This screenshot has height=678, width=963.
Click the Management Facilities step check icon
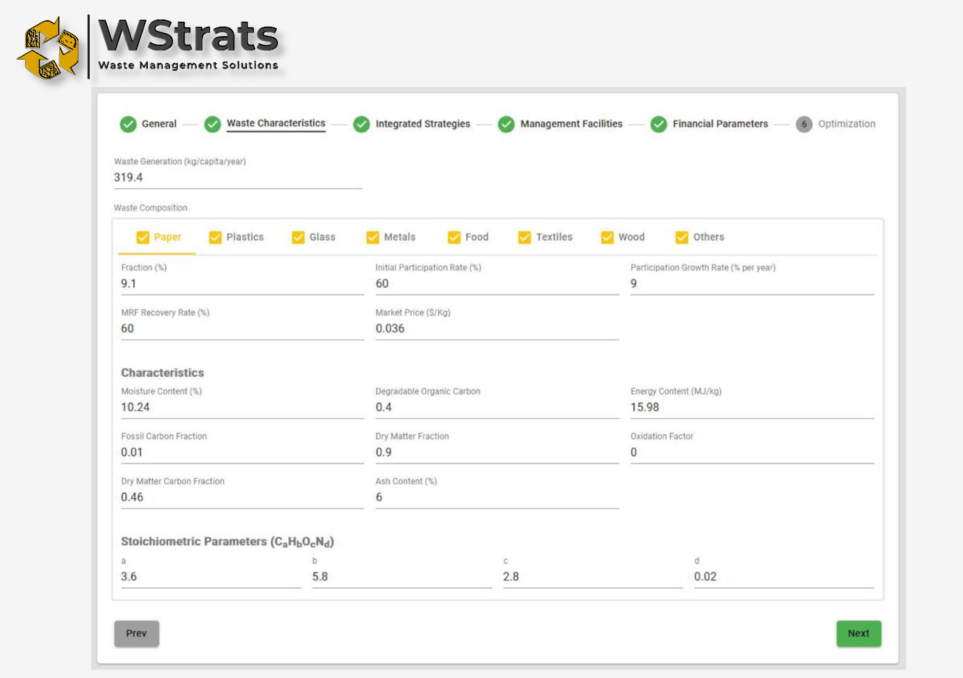506,124
